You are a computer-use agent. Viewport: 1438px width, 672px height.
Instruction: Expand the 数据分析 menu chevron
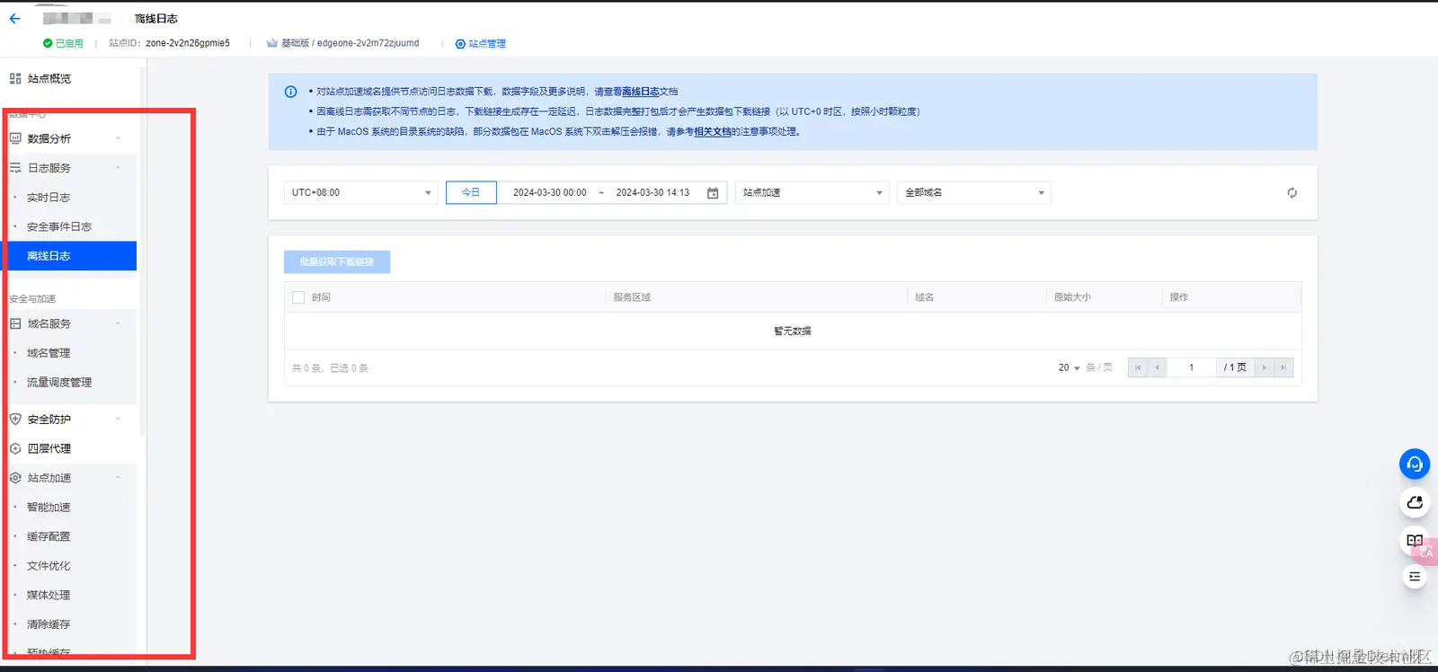(119, 138)
